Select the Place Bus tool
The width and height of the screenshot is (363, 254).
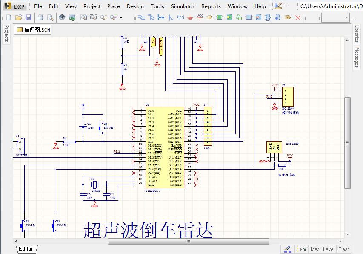pos(152,18)
